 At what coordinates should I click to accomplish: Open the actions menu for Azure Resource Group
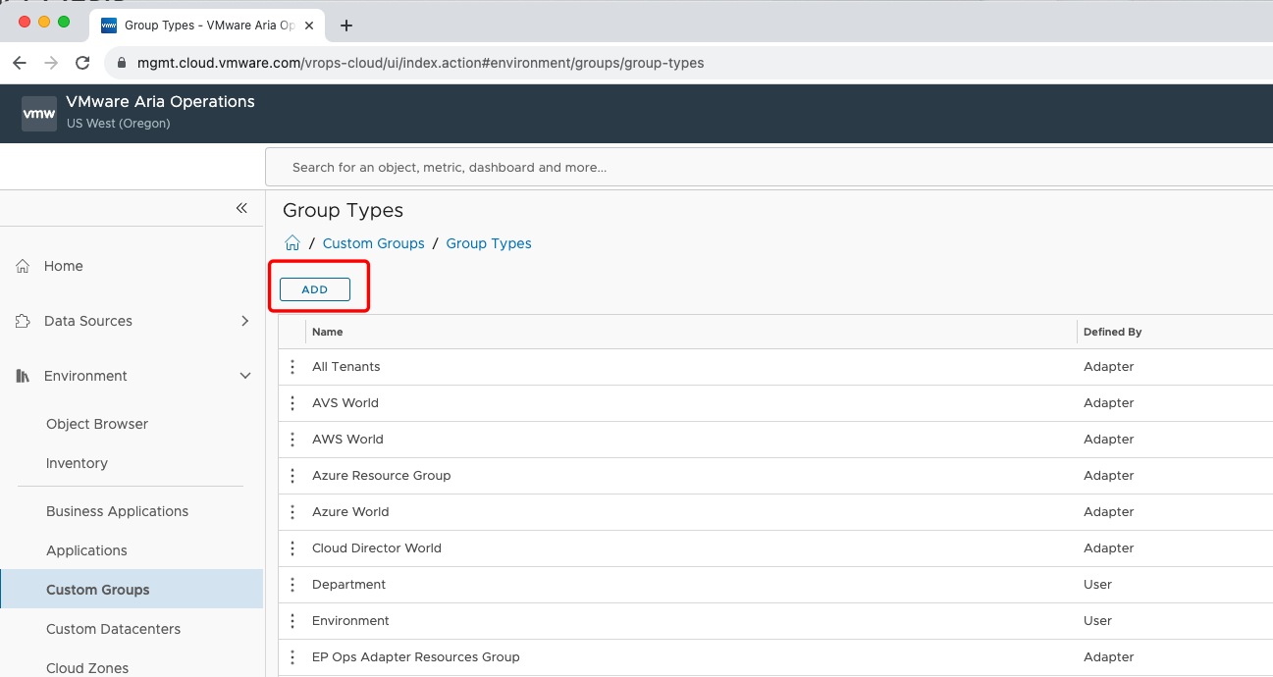point(292,475)
